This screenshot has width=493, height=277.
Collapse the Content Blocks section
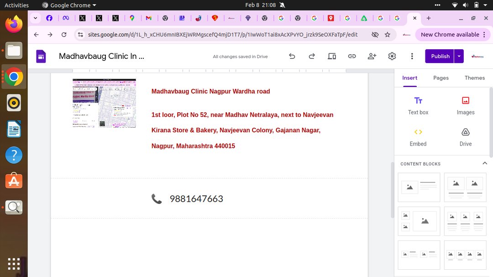point(485,163)
